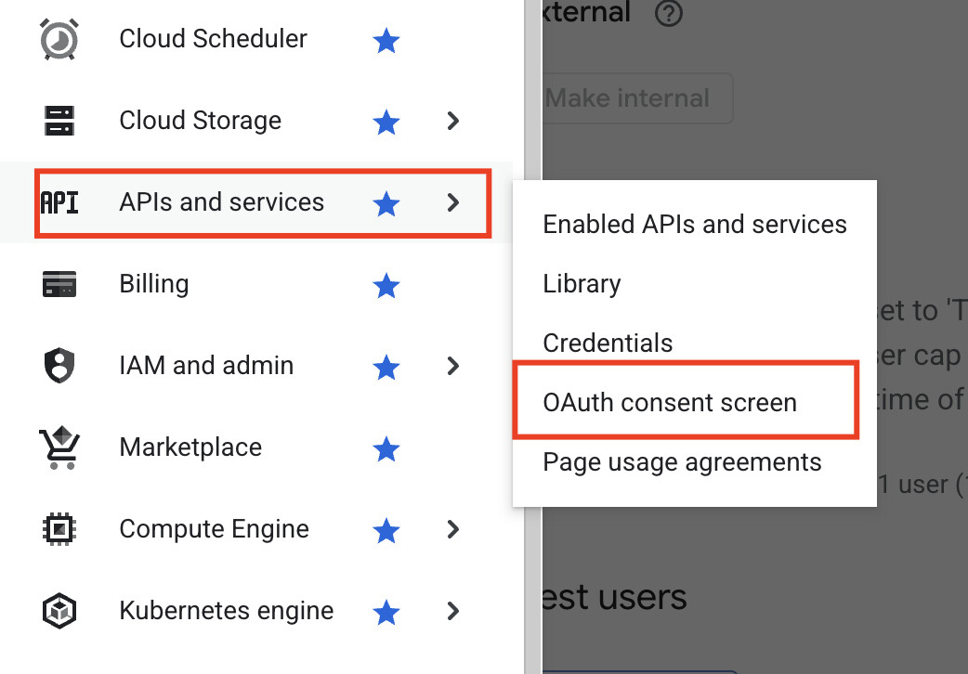Image resolution: width=968 pixels, height=674 pixels.
Task: Click the API icon in sidebar
Action: [x=59, y=202]
